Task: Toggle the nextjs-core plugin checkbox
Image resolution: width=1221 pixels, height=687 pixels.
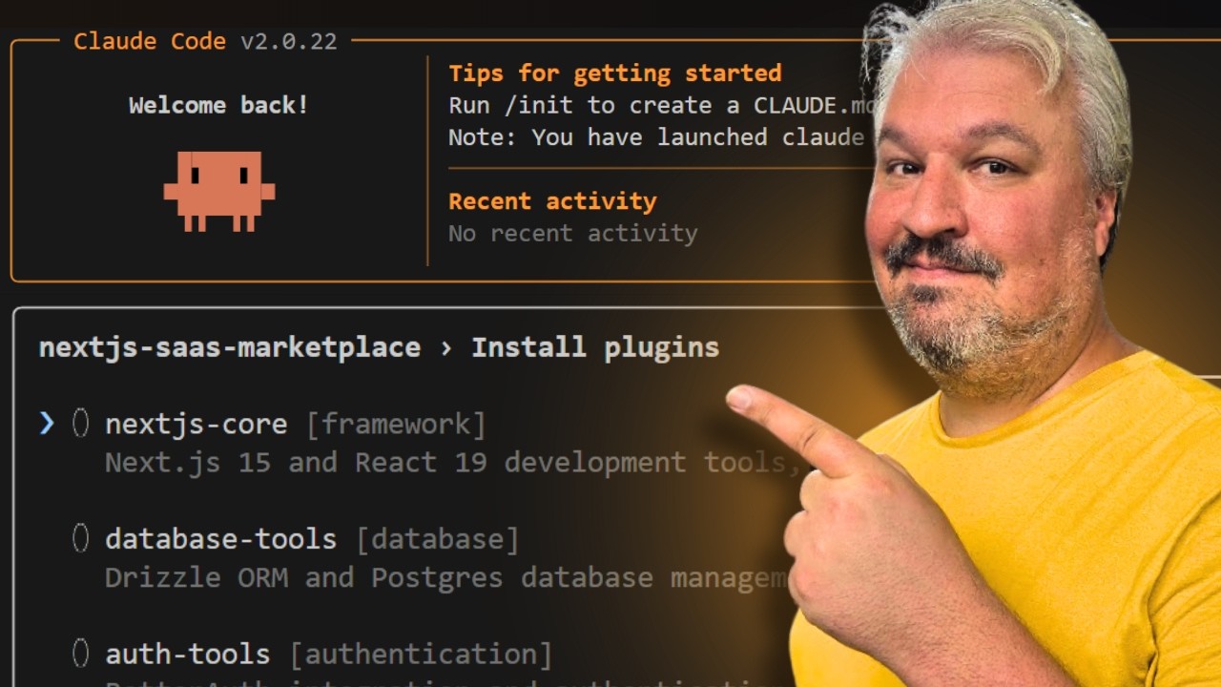Action: tap(81, 424)
